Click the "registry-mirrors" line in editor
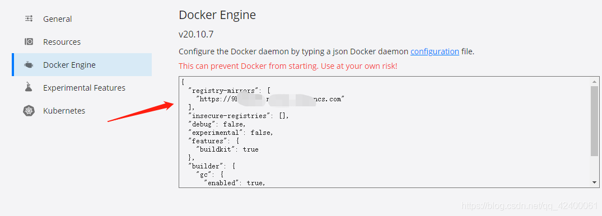The width and height of the screenshot is (602, 216). 230,91
